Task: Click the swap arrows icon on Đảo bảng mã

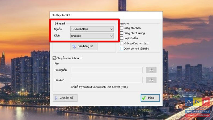Action: point(74,46)
